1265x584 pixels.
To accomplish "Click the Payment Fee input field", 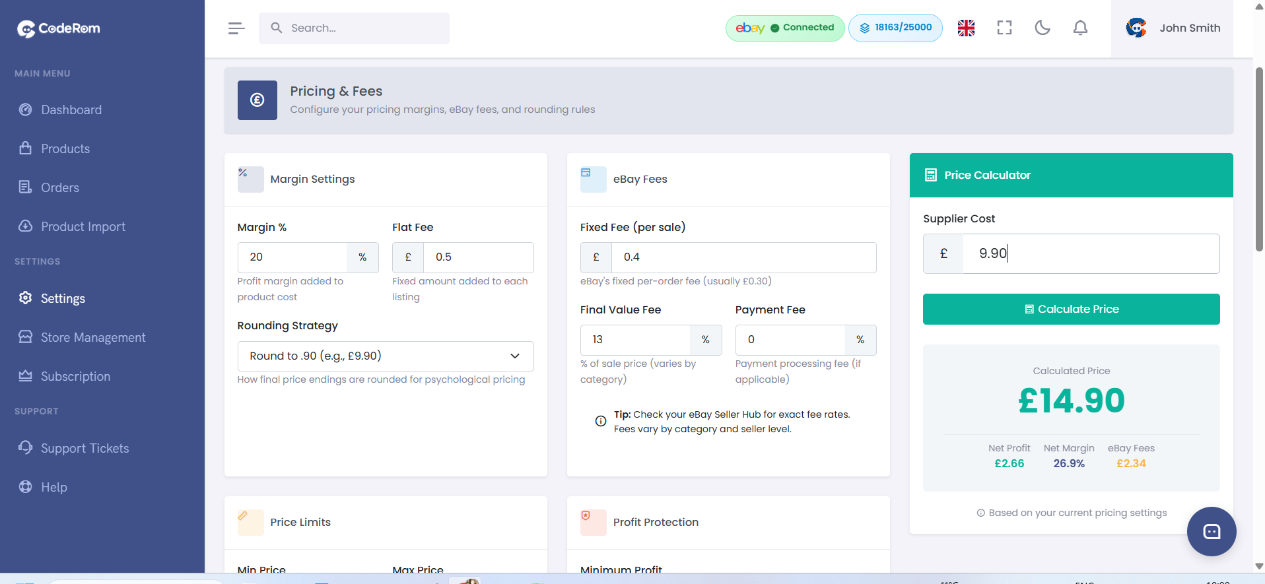I will (x=790, y=340).
